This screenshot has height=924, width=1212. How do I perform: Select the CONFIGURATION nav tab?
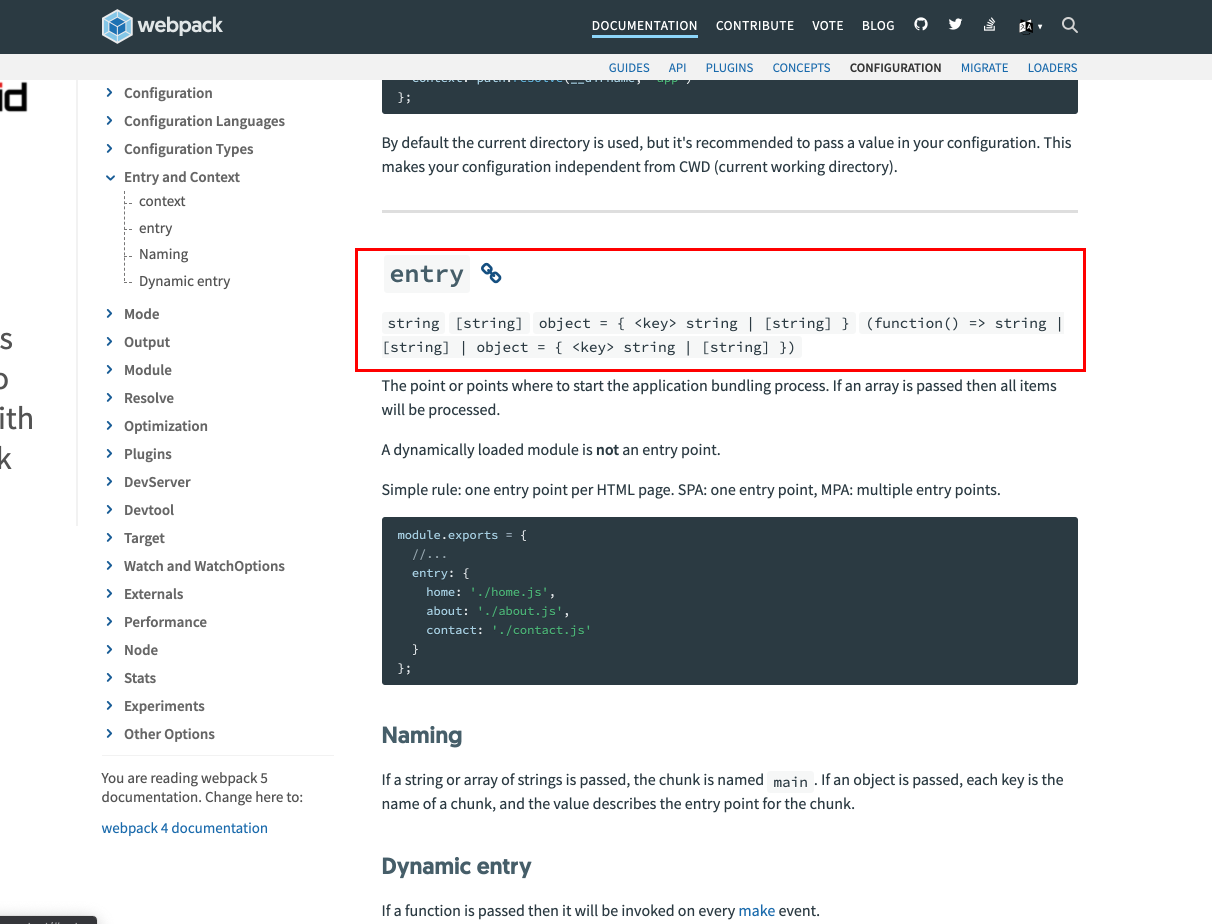click(x=894, y=68)
